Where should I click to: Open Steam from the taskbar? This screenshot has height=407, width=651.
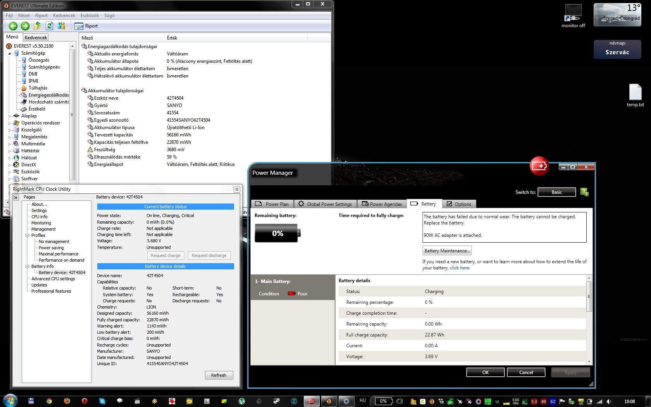pos(277,401)
